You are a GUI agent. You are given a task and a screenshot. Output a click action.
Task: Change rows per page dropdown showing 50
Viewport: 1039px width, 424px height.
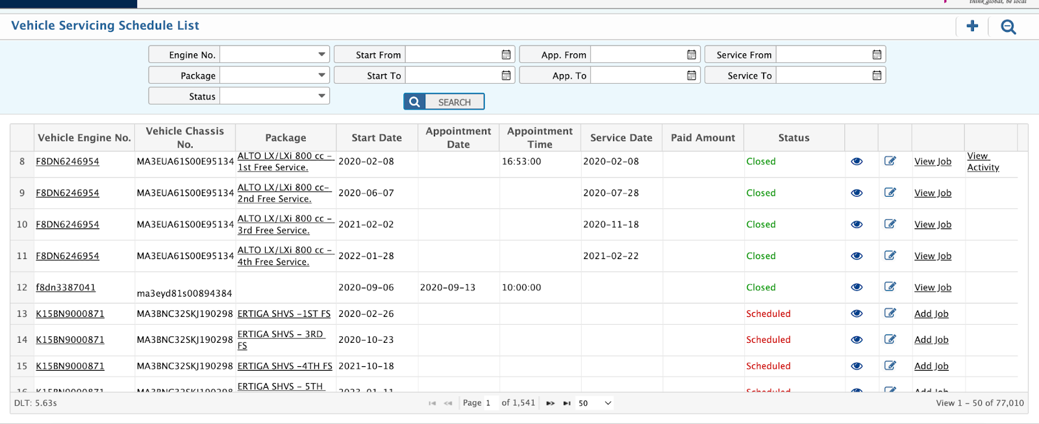[594, 403]
